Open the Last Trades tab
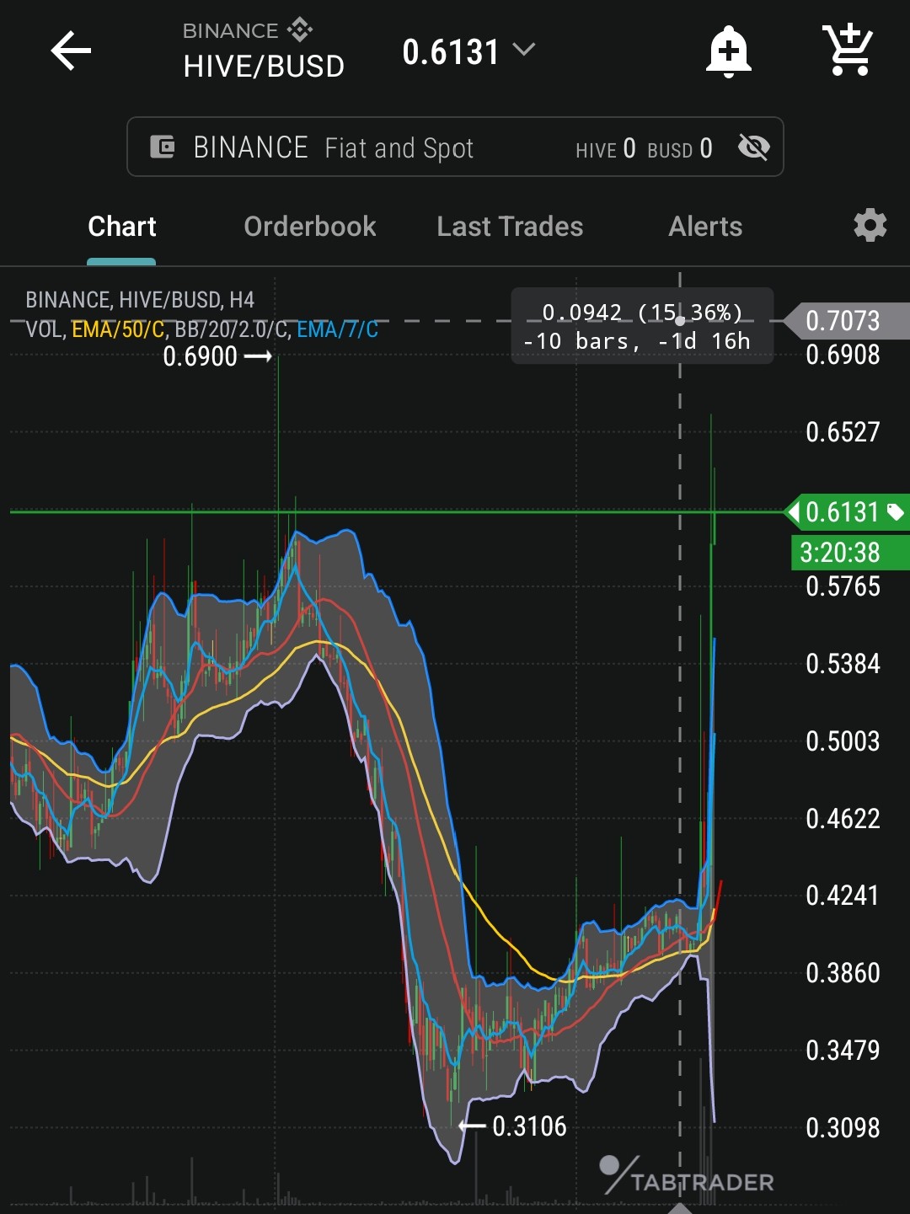Viewport: 910px width, 1214px height. point(510,227)
